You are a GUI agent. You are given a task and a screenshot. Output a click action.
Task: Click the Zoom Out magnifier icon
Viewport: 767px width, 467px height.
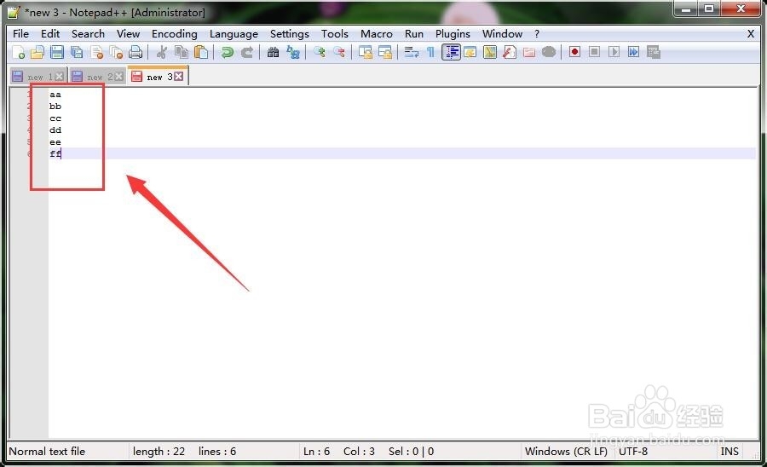point(339,52)
